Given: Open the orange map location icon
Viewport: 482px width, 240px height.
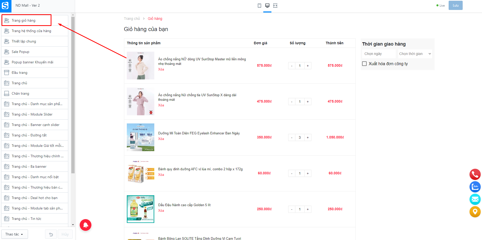Looking at the screenshot, I should (475, 212).
